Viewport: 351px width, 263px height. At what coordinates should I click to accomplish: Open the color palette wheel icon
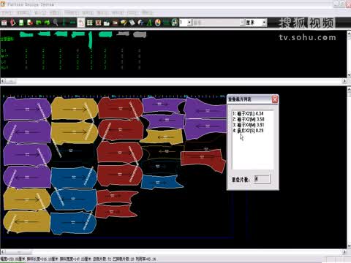pyautogui.click(x=158, y=23)
